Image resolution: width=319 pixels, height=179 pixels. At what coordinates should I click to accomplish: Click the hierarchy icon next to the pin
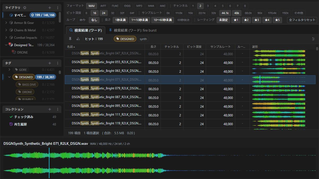(x=78, y=39)
